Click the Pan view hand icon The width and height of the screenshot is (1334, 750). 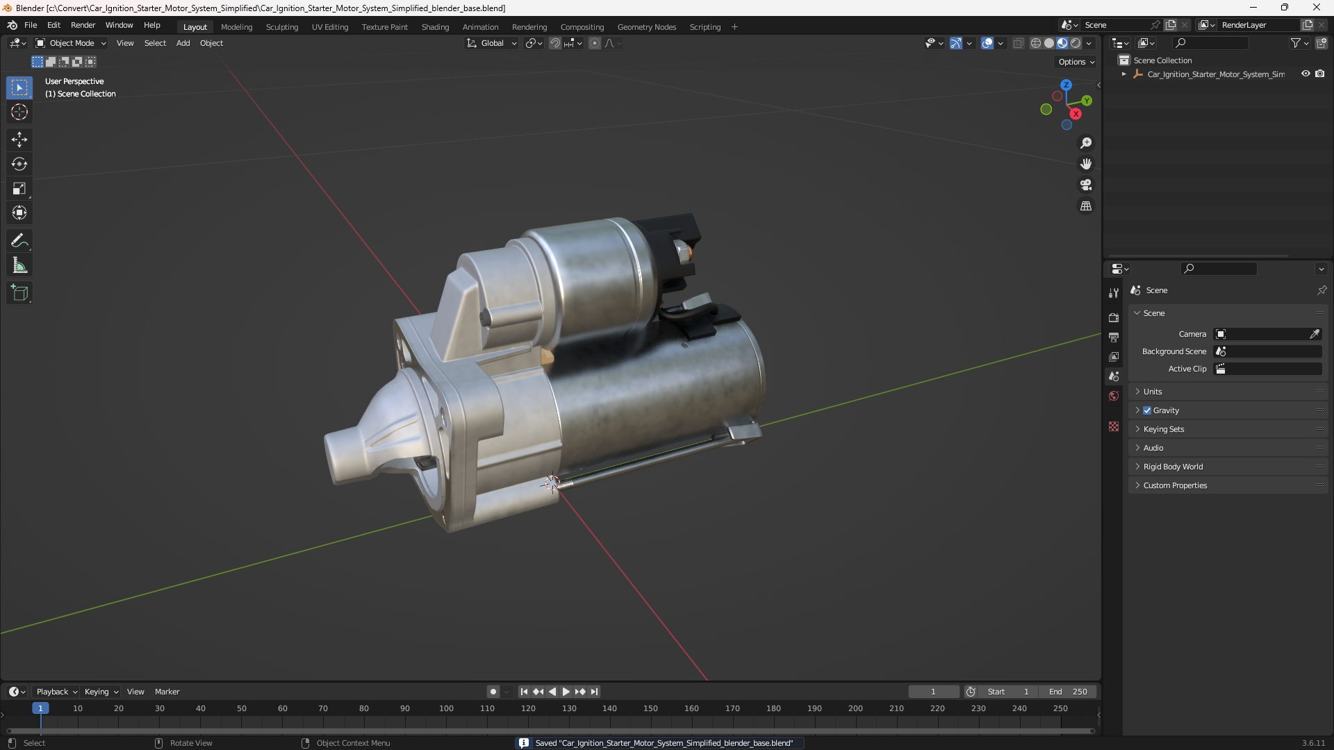tap(1086, 164)
